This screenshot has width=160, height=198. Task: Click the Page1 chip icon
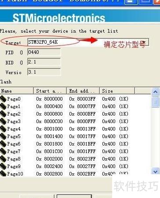(3, 106)
